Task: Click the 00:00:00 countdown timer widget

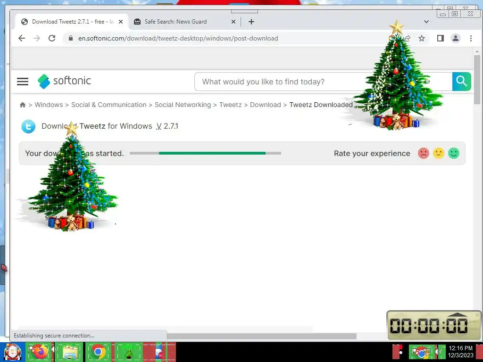Action: tap(434, 325)
